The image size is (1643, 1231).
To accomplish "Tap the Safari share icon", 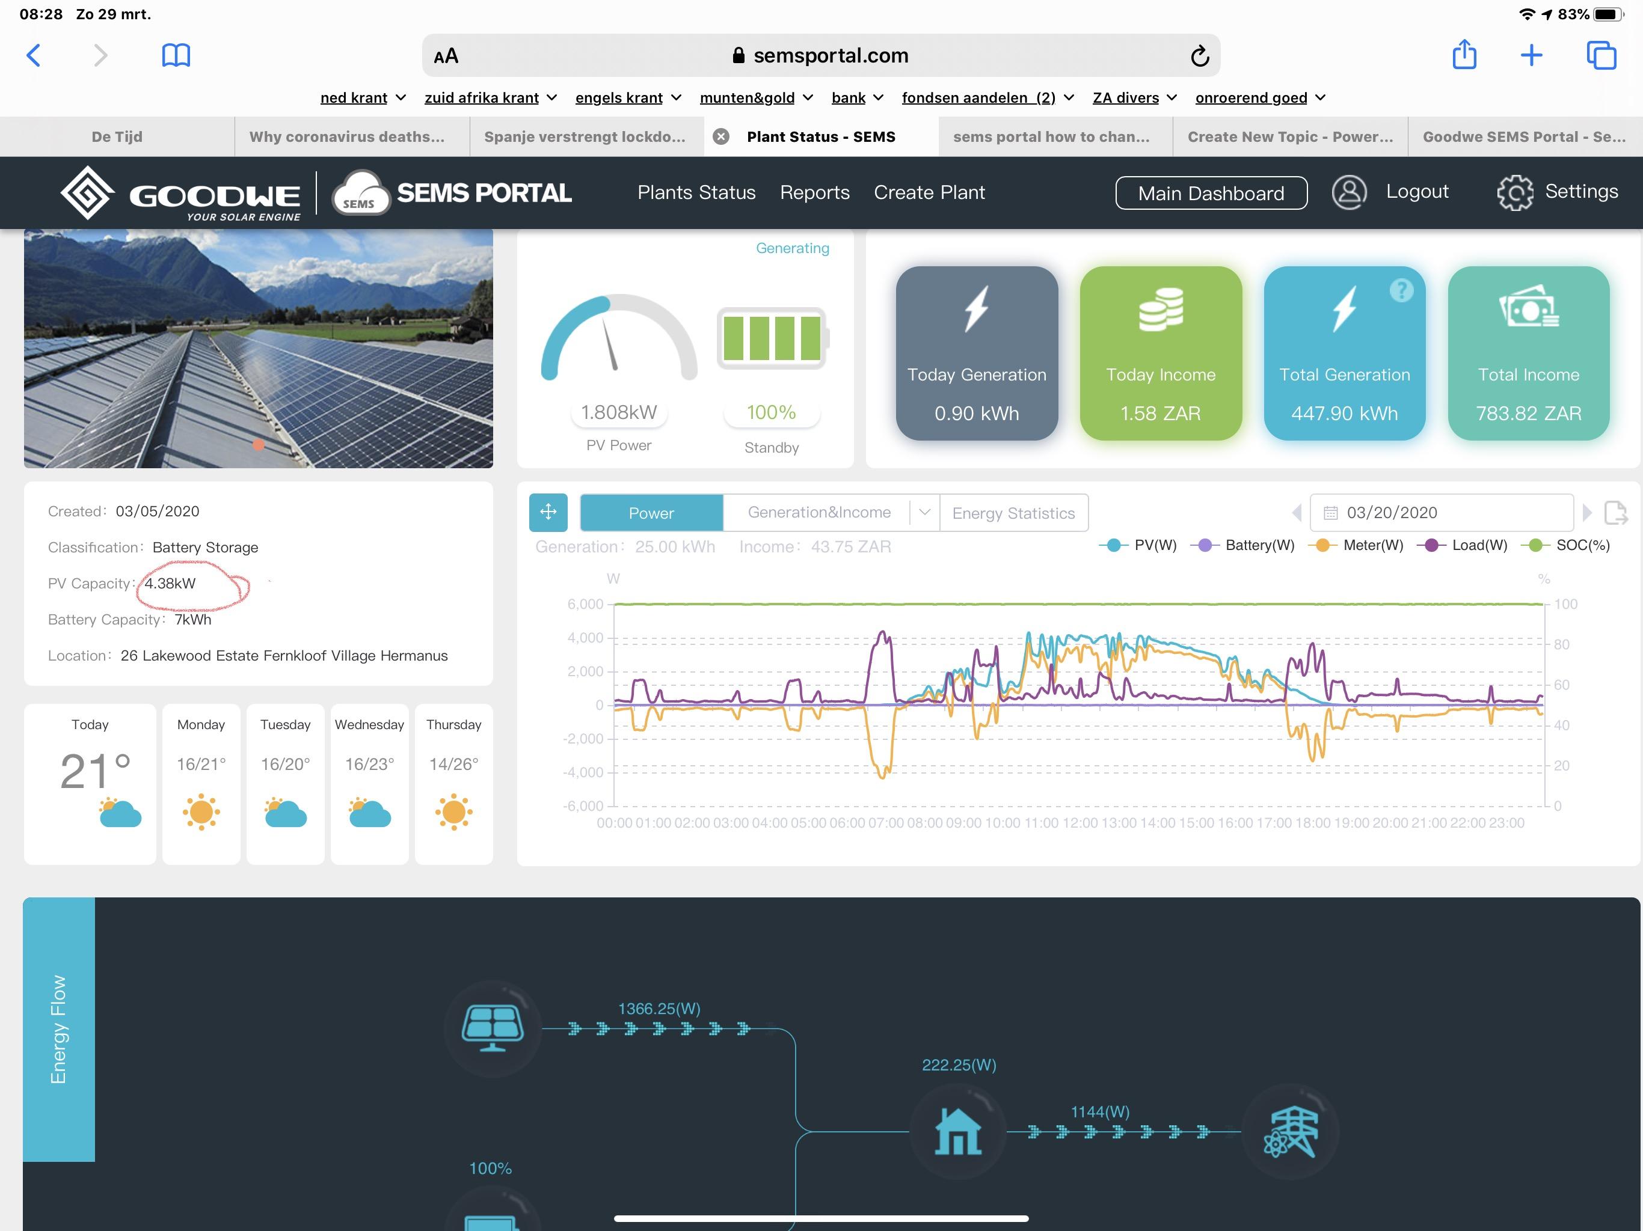I will point(1464,54).
